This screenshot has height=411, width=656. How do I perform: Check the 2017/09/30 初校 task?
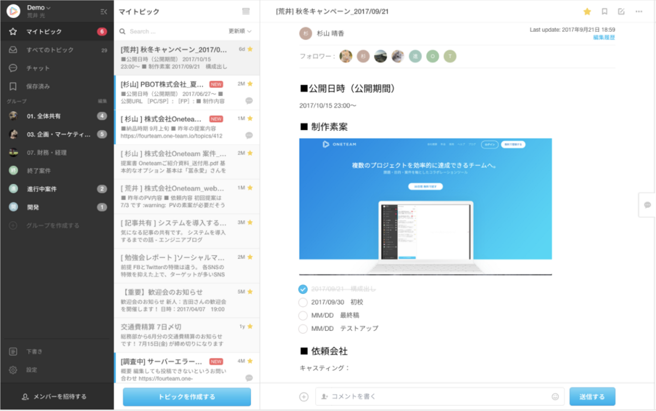[303, 302]
